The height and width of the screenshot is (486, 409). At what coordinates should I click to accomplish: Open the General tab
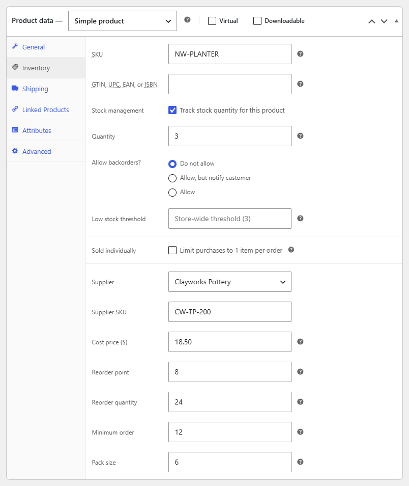46,47
